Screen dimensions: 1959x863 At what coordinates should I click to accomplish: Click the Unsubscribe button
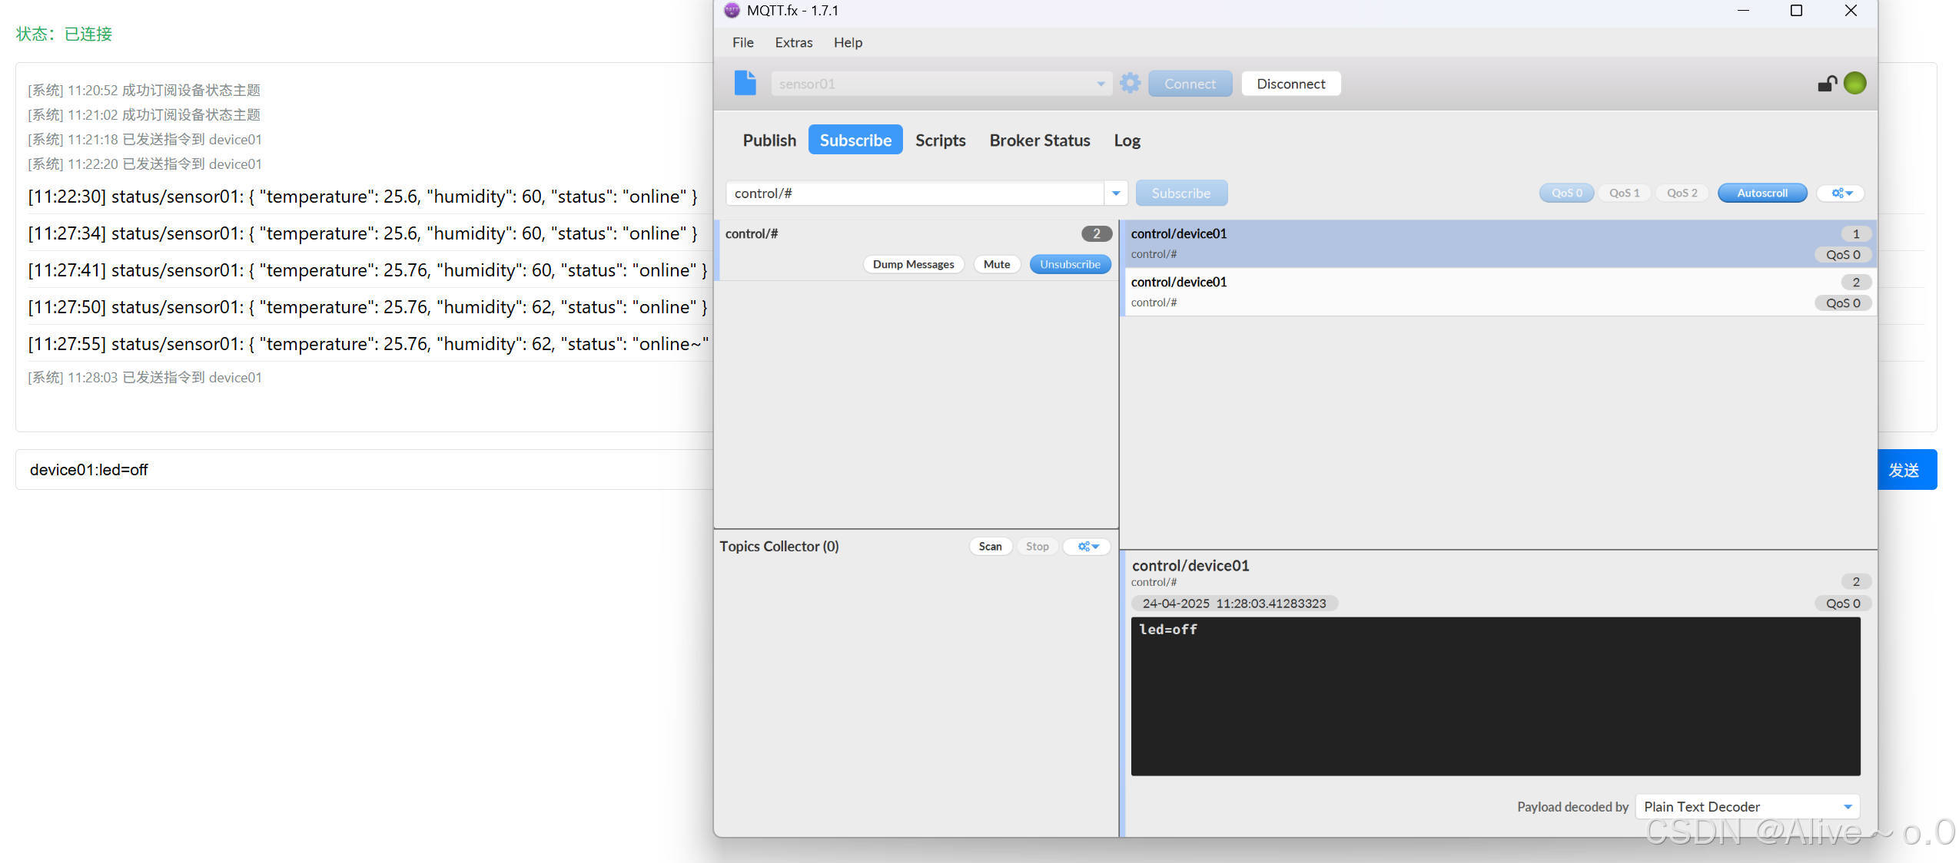coord(1070,264)
